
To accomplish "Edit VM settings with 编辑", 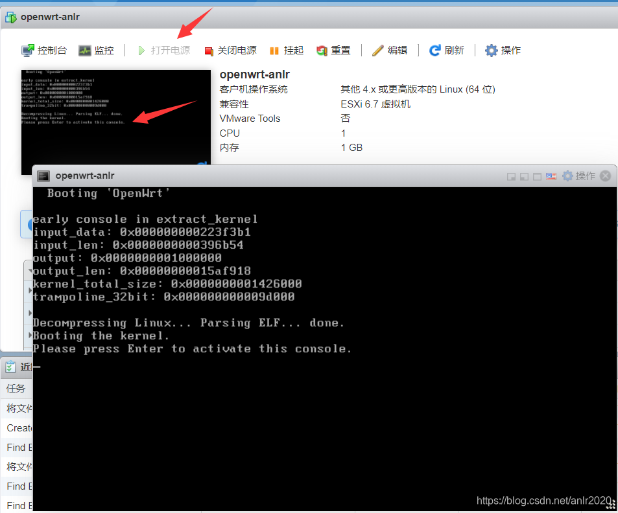I will click(x=390, y=51).
